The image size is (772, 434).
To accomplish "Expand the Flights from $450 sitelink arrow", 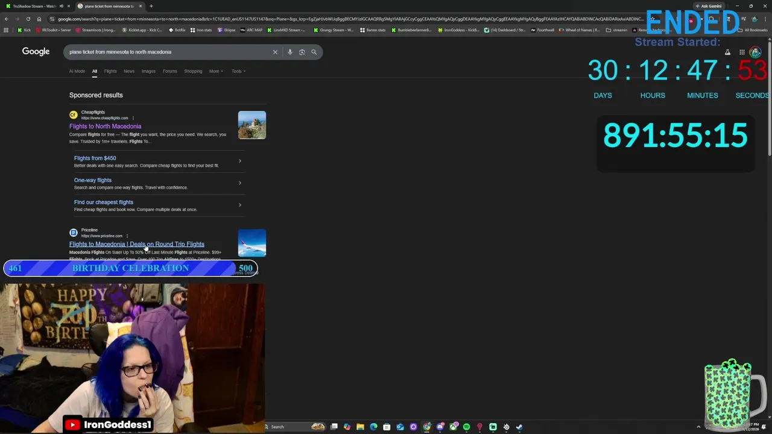I will (239, 161).
